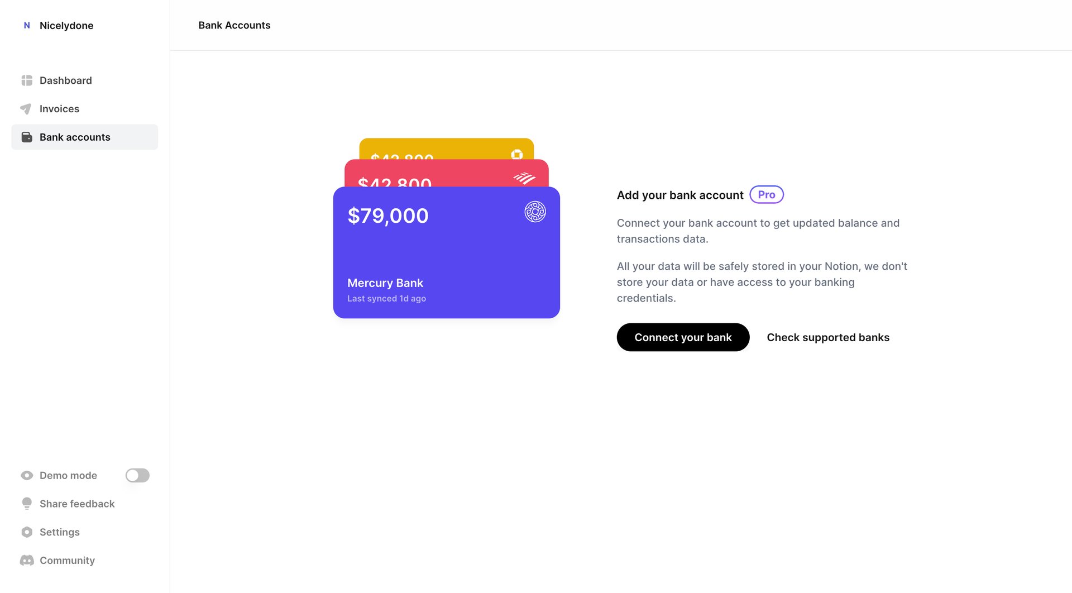Select Dashboard in the sidebar menu
The height and width of the screenshot is (593, 1072).
pyautogui.click(x=65, y=80)
